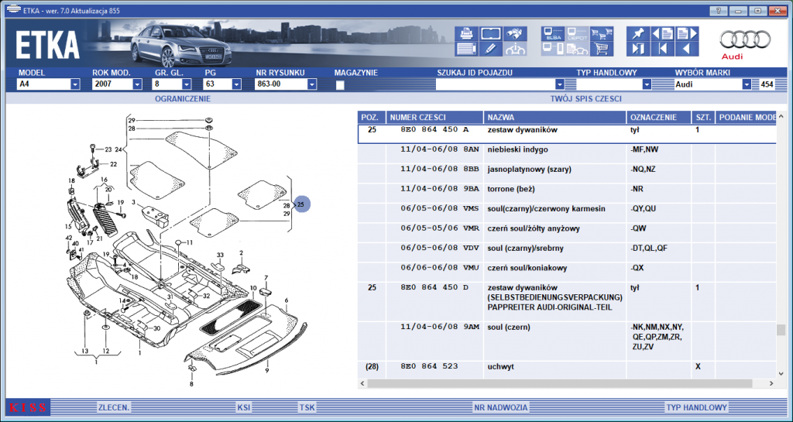
Task: Click the NUMER CZESCI column header
Action: 435,117
